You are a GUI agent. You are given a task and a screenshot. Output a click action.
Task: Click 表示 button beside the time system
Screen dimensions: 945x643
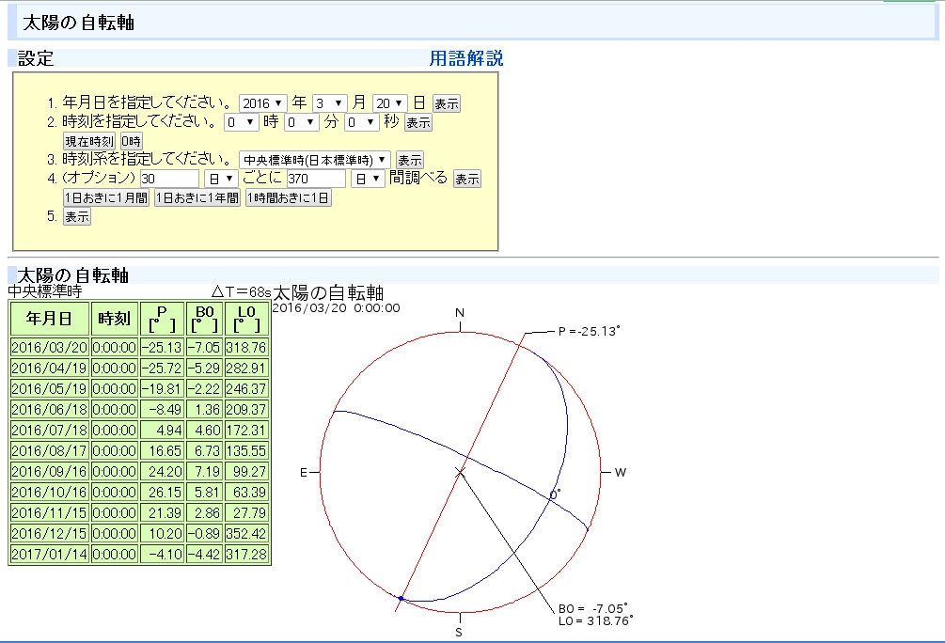[410, 160]
